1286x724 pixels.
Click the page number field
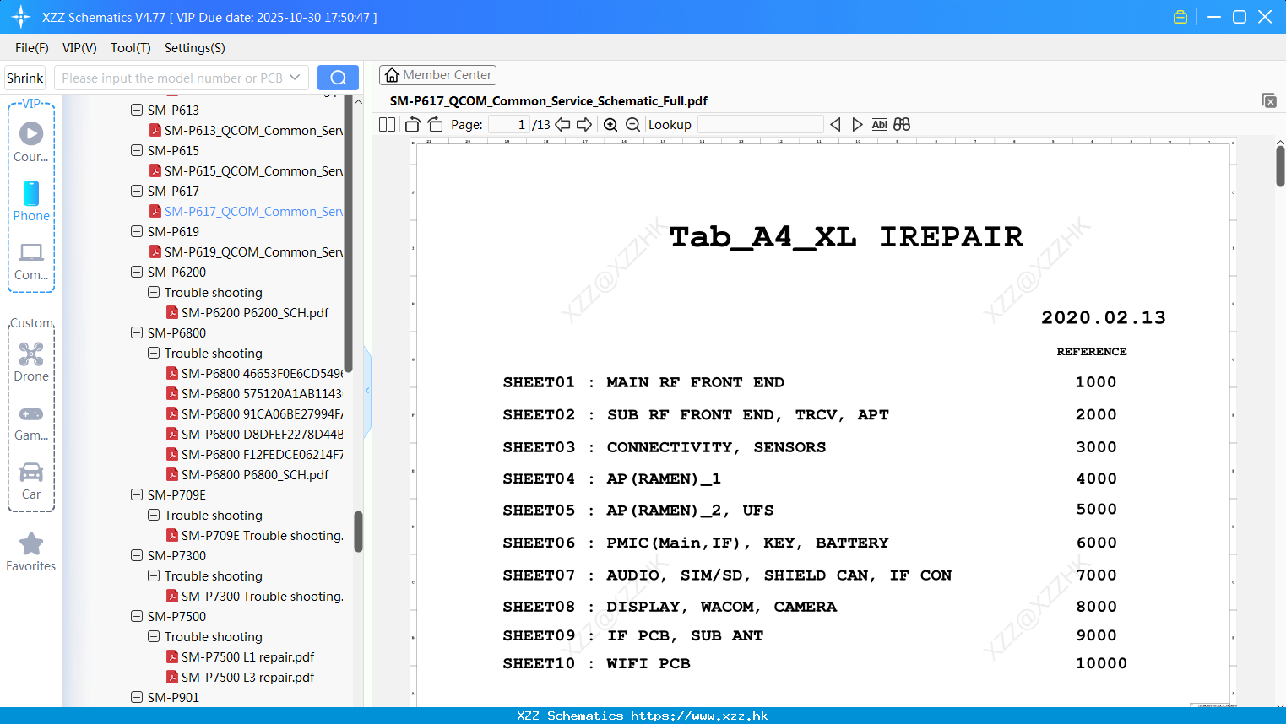click(509, 125)
